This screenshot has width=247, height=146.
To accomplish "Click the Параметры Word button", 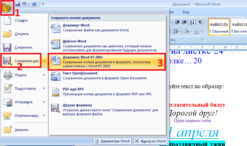I will pyautogui.click(x=112, y=141).
